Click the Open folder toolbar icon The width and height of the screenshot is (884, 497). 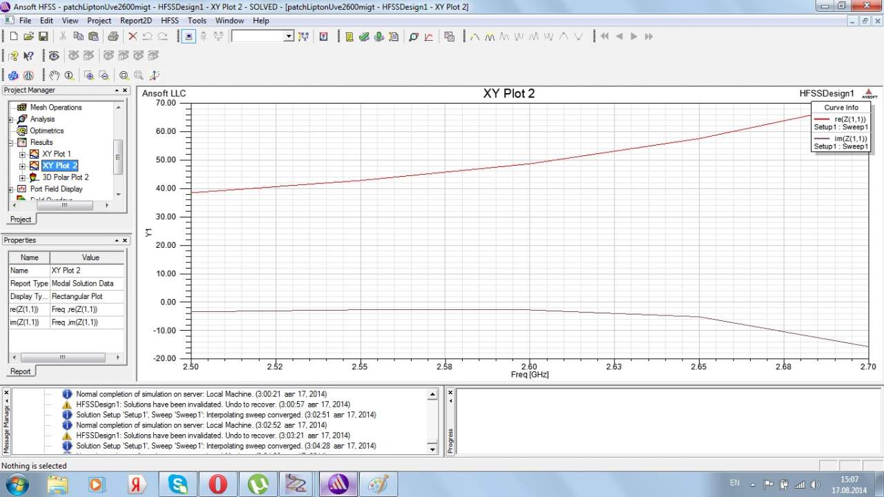28,37
